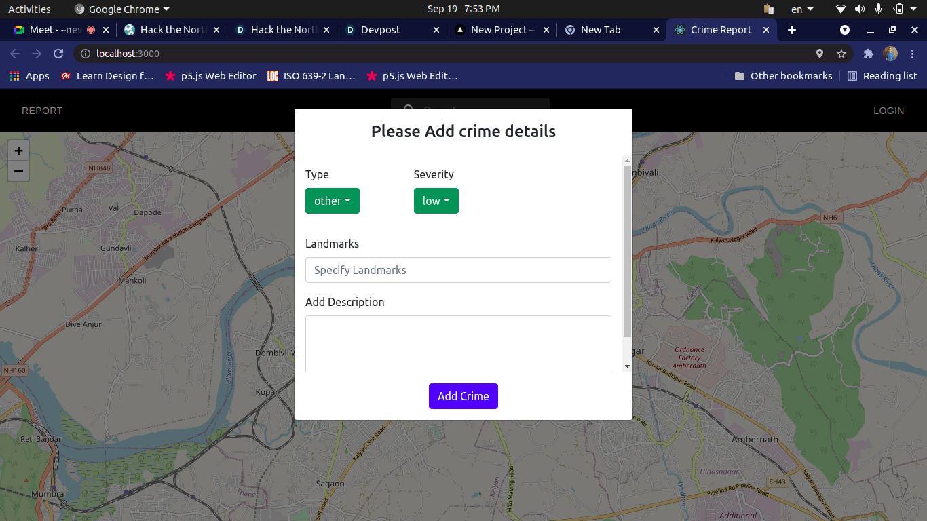
Task: Open the en input language menu
Action: [x=802, y=9]
